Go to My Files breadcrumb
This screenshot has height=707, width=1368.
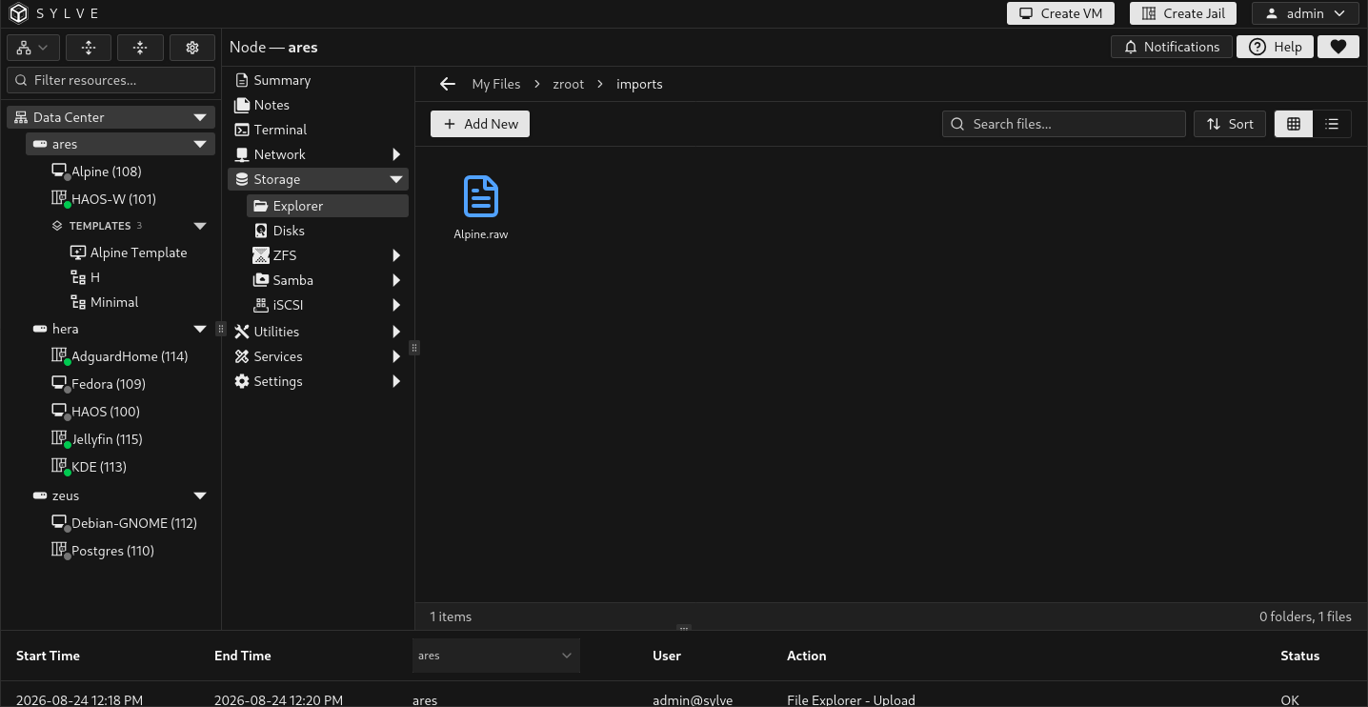coord(496,84)
